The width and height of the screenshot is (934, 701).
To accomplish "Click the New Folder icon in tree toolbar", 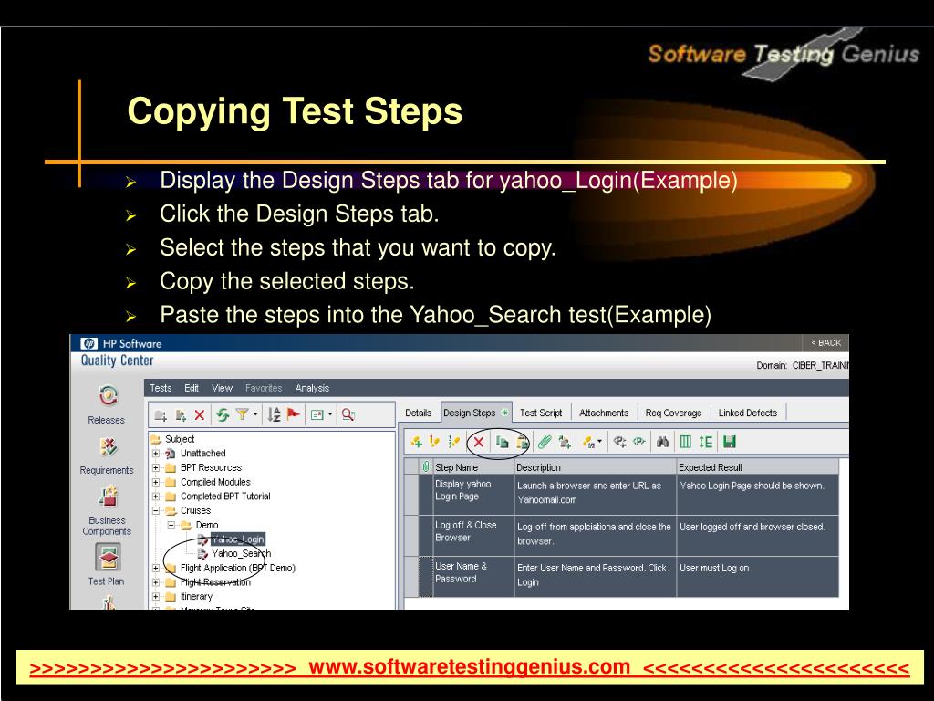I will (161, 415).
